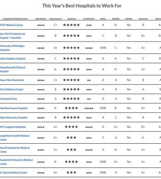Click Penn Presbyterian's Benefits grade A-

click(116, 150)
